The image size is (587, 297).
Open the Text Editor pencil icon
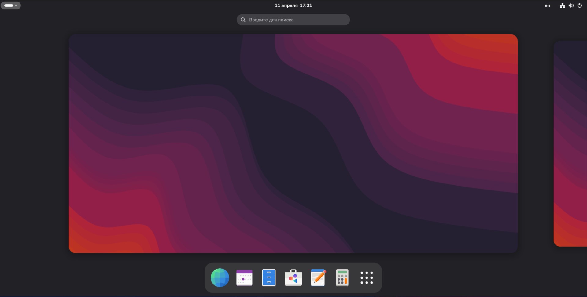(318, 278)
